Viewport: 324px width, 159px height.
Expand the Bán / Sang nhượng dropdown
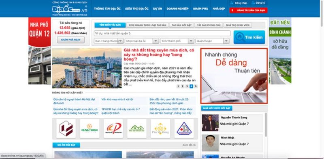click(x=109, y=41)
